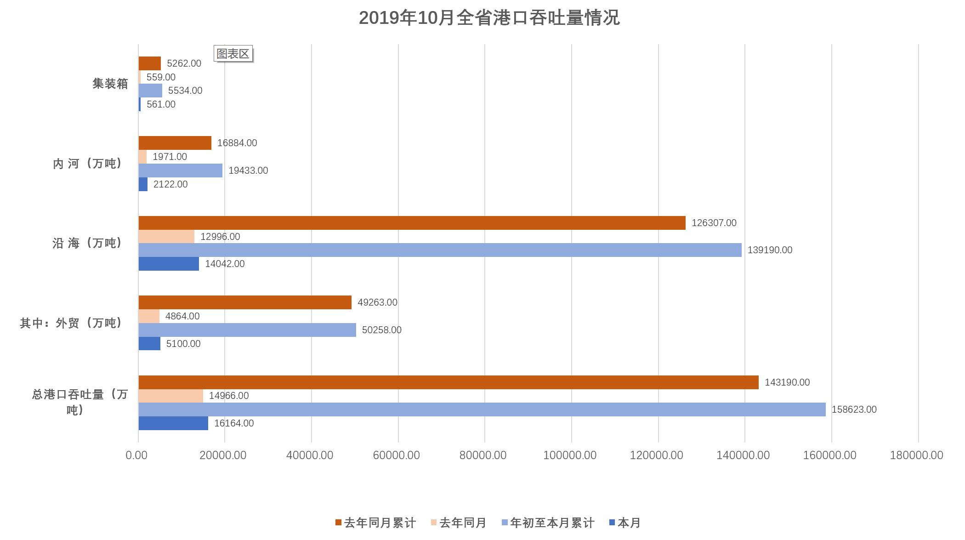The image size is (965, 540).
Task: Click the 143190.00 orange bar
Action: 448,382
